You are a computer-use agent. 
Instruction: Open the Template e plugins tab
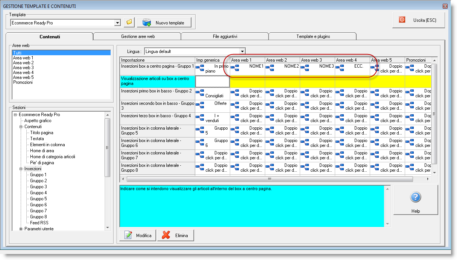(313, 36)
